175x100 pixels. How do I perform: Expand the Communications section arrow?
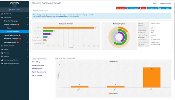pyautogui.click(x=28, y=46)
